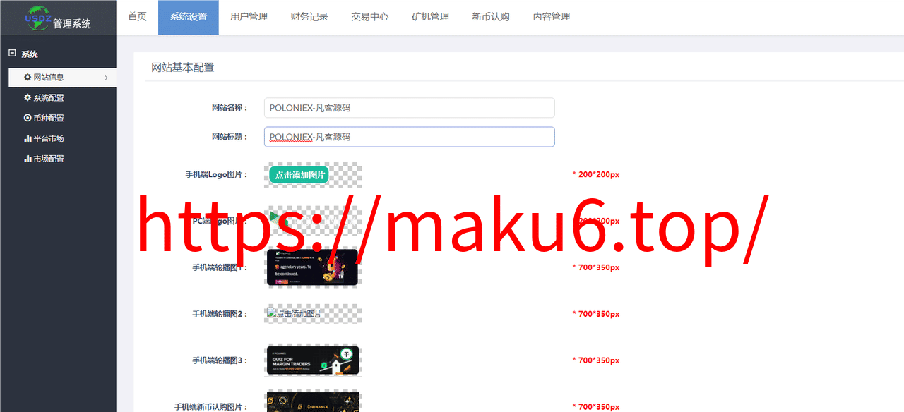The height and width of the screenshot is (412, 904).
Task: Click the 管理系统 title text
Action: pyautogui.click(x=72, y=23)
